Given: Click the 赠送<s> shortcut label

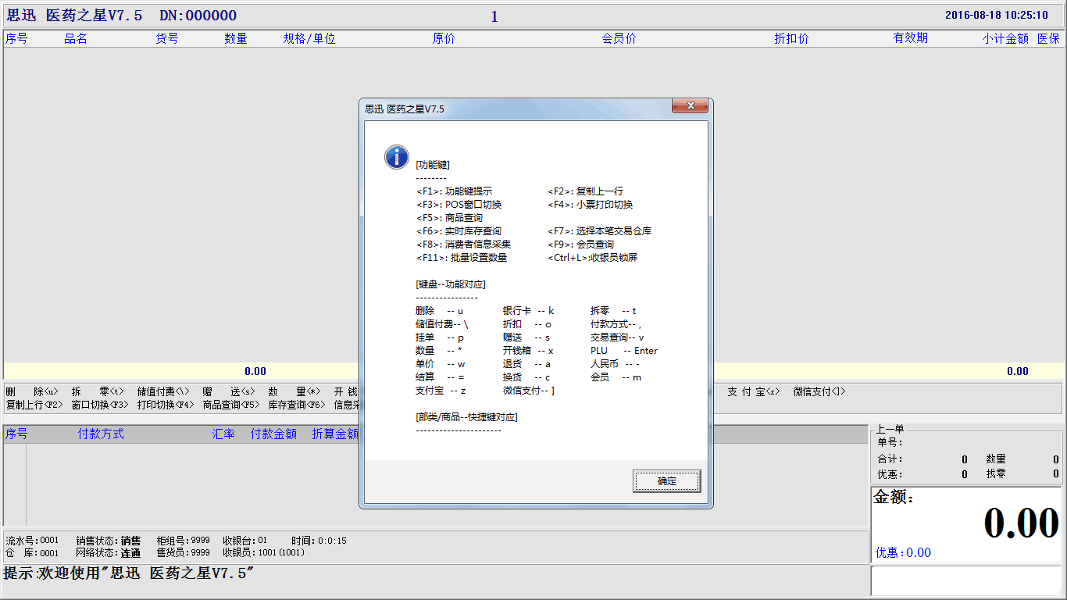Looking at the screenshot, I should click(x=229, y=391).
